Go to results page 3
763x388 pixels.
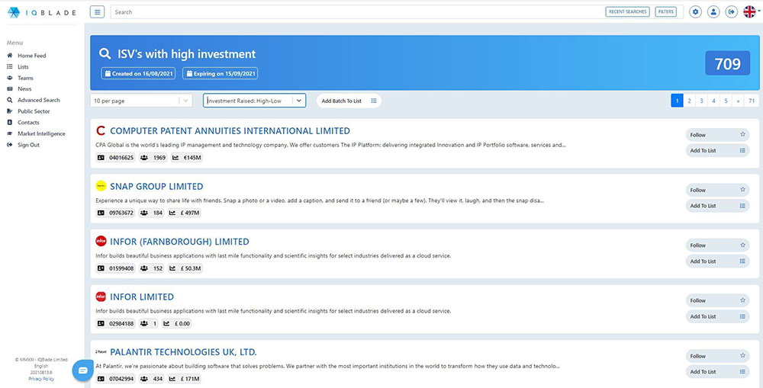click(x=701, y=101)
